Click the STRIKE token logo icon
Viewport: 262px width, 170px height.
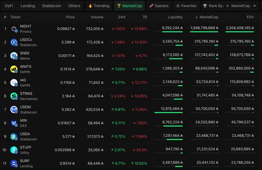pos(14,96)
